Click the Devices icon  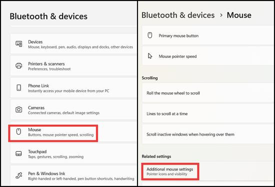pos(19,44)
